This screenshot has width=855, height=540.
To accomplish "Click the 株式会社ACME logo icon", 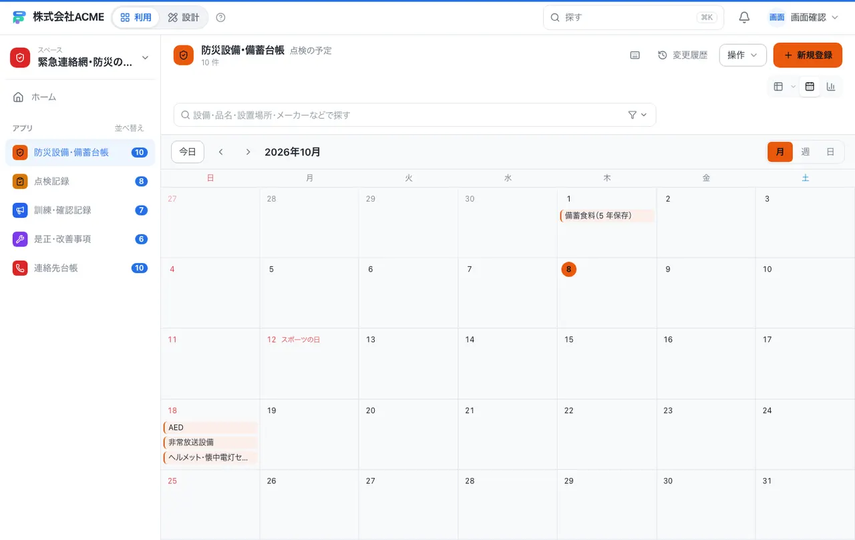I will click(x=19, y=17).
